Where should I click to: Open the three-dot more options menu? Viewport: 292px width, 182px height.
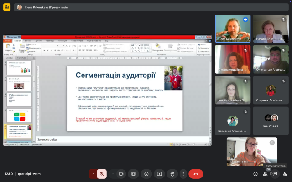point(183,174)
